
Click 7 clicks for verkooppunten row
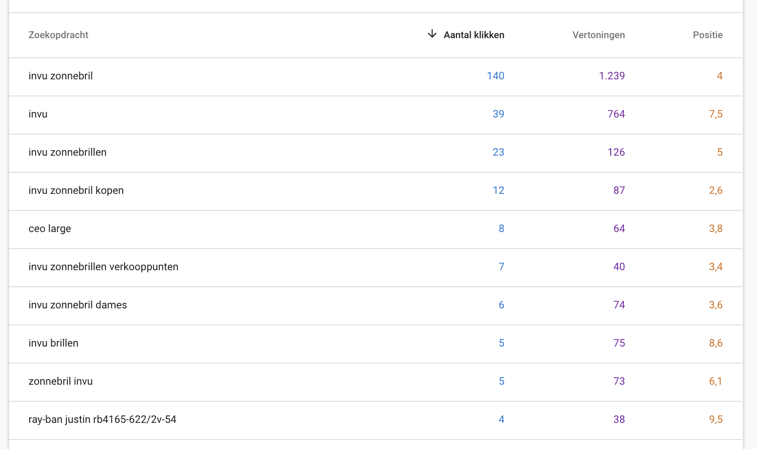click(501, 267)
